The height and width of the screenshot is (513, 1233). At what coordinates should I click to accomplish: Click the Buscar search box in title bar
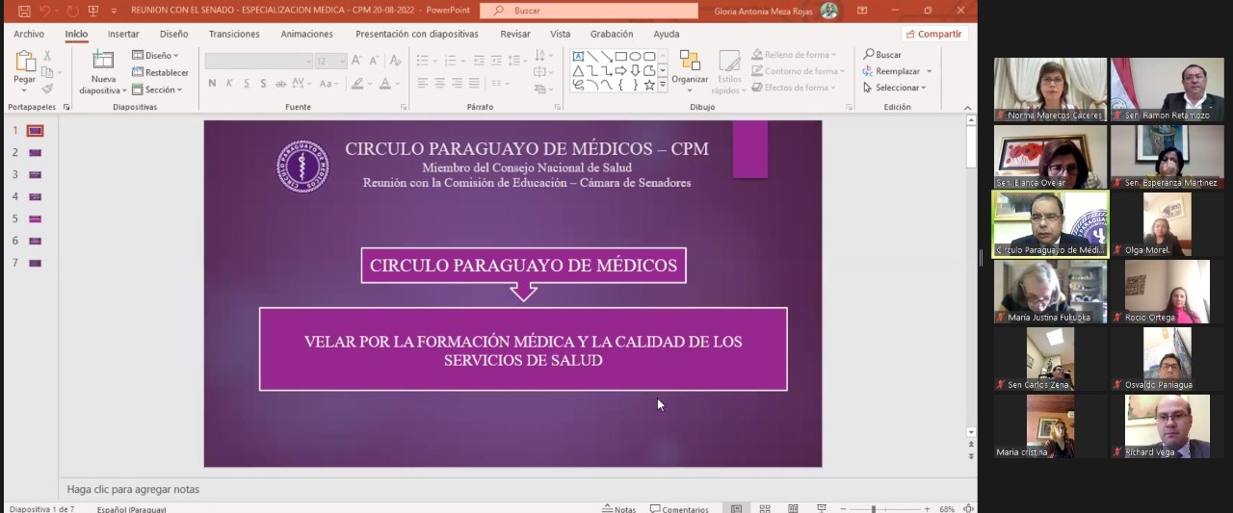tap(589, 11)
